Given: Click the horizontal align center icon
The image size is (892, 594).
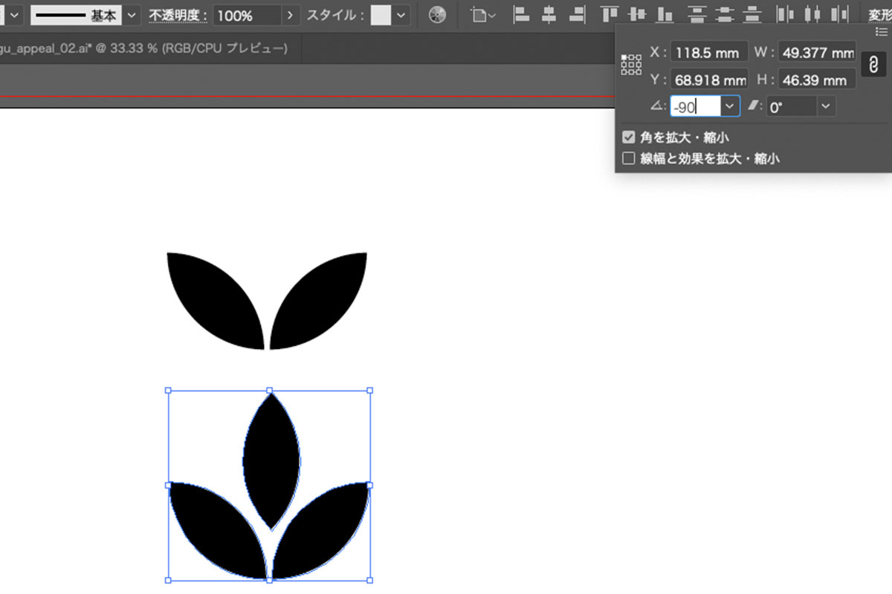Looking at the screenshot, I should pyautogui.click(x=549, y=15).
